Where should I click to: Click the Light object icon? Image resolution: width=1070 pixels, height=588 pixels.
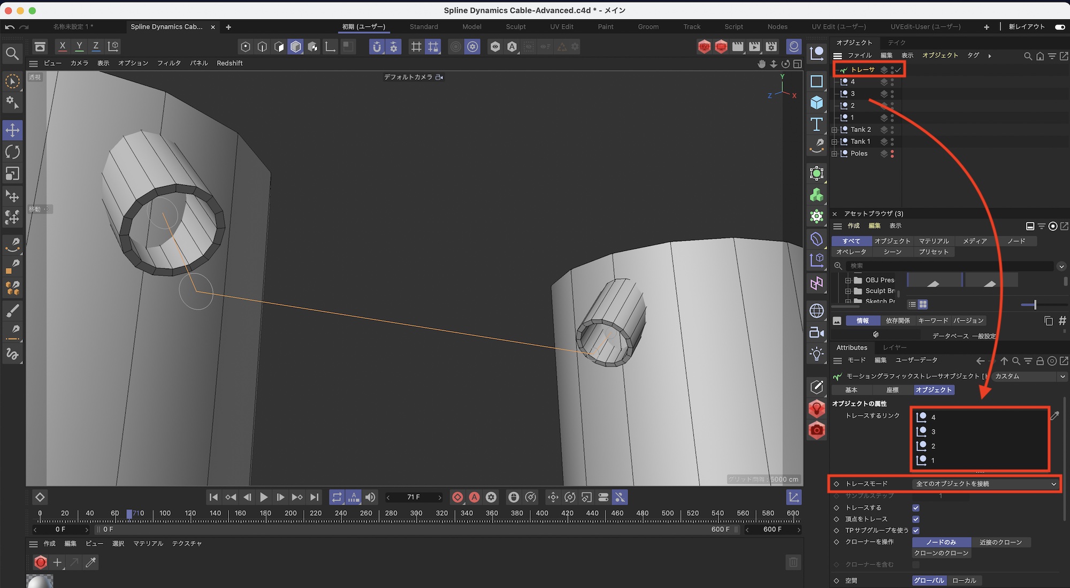816,354
